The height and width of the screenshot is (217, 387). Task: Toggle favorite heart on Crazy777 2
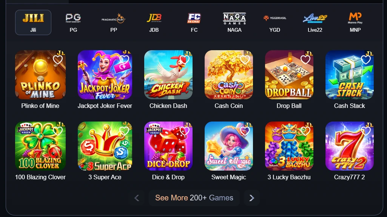click(x=366, y=131)
